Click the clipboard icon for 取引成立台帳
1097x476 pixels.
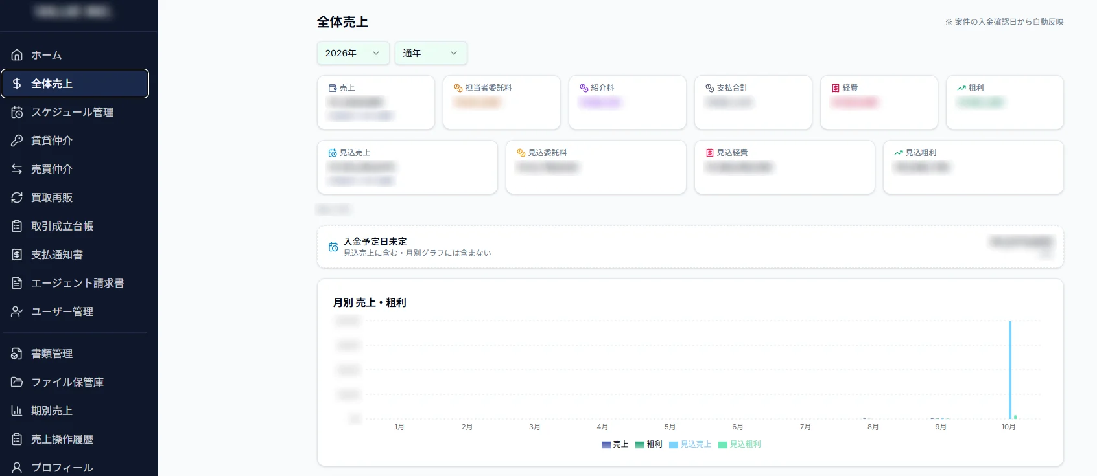coord(17,226)
